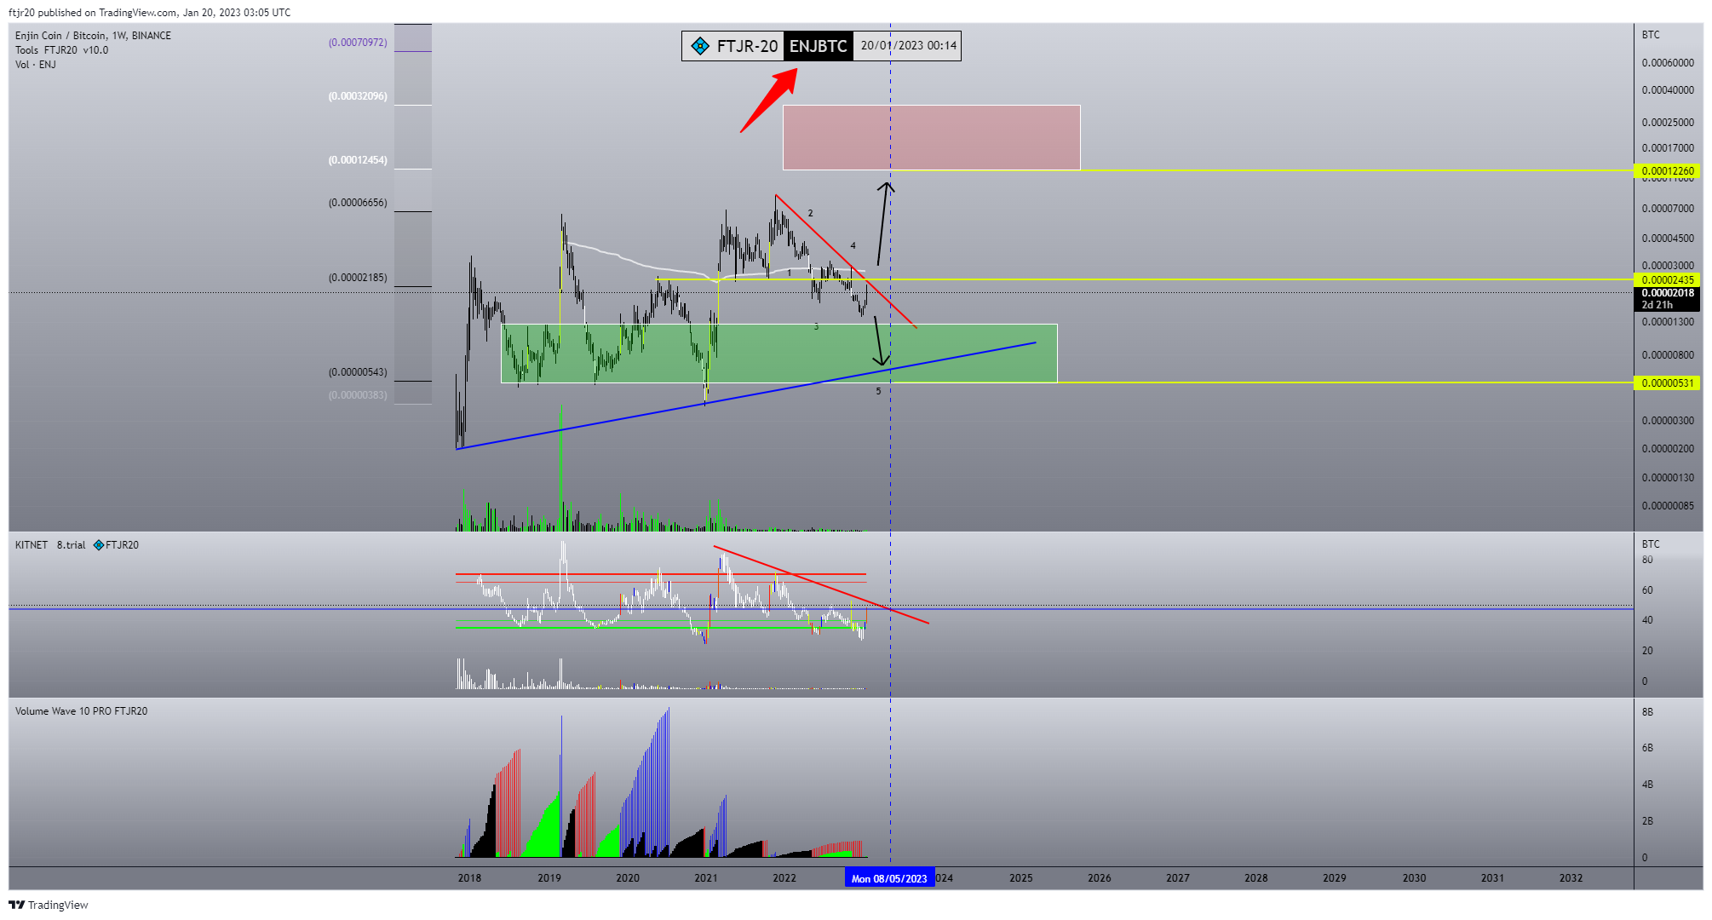The image size is (1712, 920).
Task: Click the 0.00001300 price axis value
Action: tap(1668, 322)
